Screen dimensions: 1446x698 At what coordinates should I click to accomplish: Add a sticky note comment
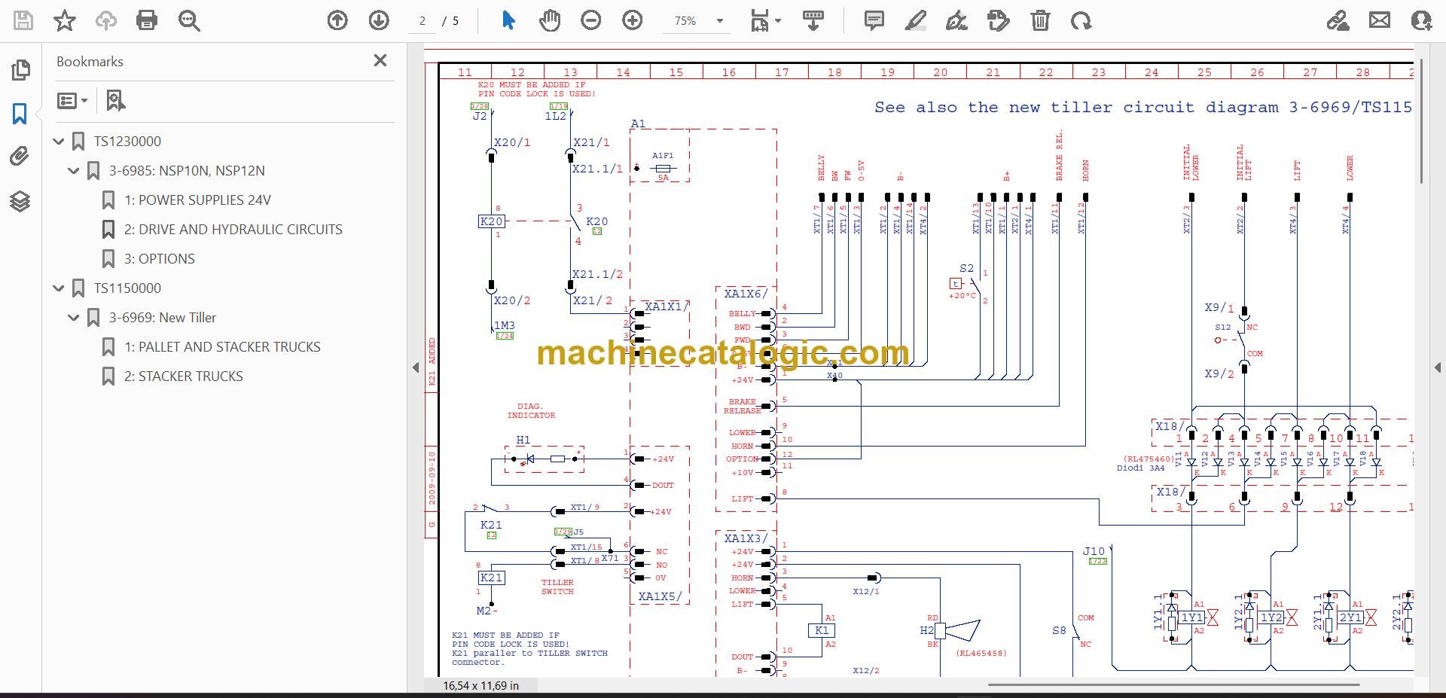pos(874,20)
